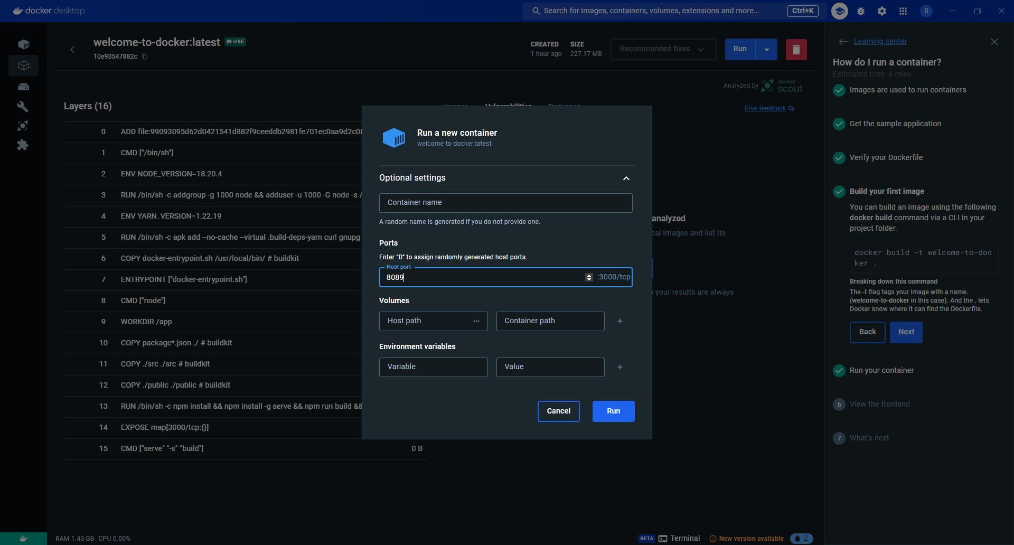This screenshot has height=545, width=1014.
Task: Open the Docker Scout sidebar icon
Action: coord(23,126)
